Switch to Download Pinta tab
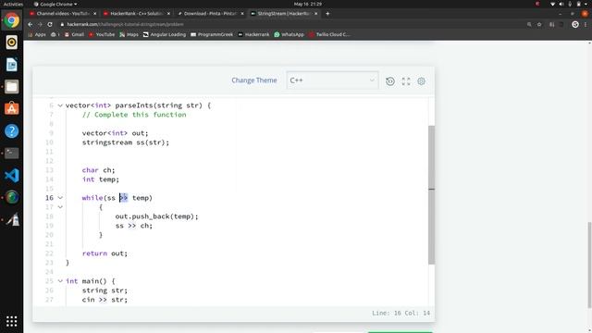The image size is (592, 333). (x=210, y=14)
